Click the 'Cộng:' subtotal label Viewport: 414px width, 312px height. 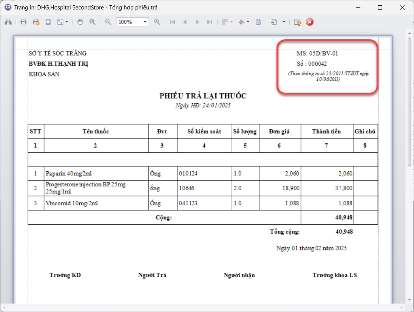(x=164, y=217)
